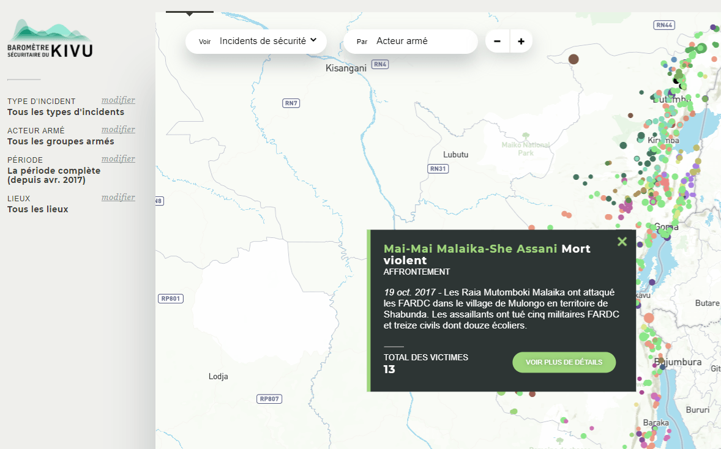
Task: Click the RN4 road shield near Kisangani
Action: tap(380, 64)
